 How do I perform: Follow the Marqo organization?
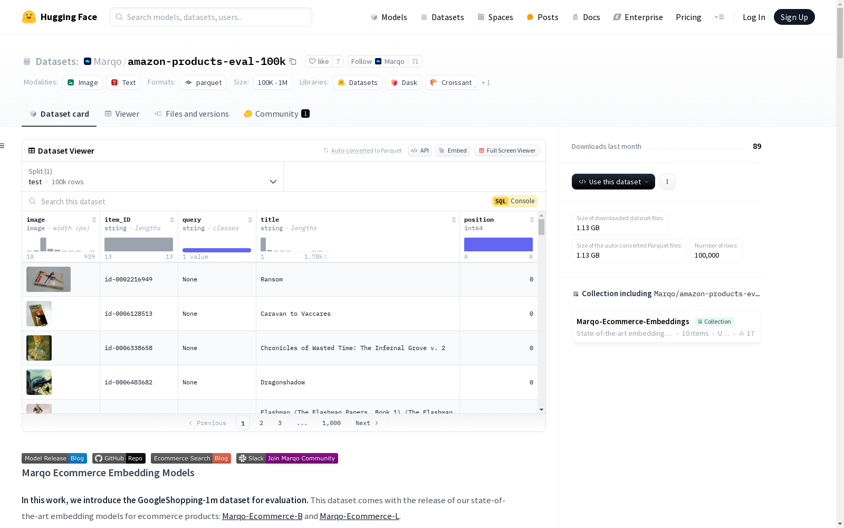click(378, 61)
